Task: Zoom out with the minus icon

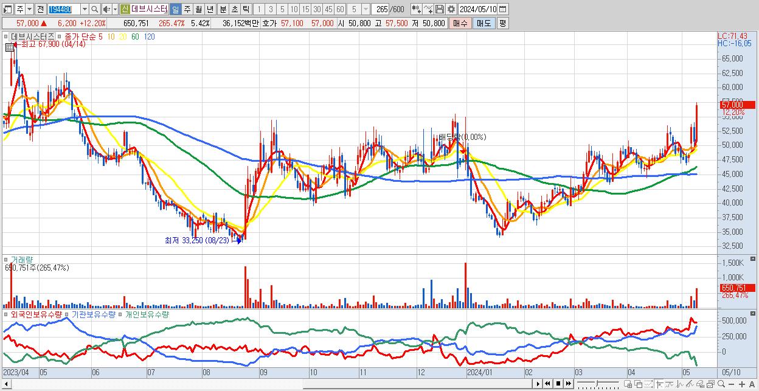Action: coord(731,384)
